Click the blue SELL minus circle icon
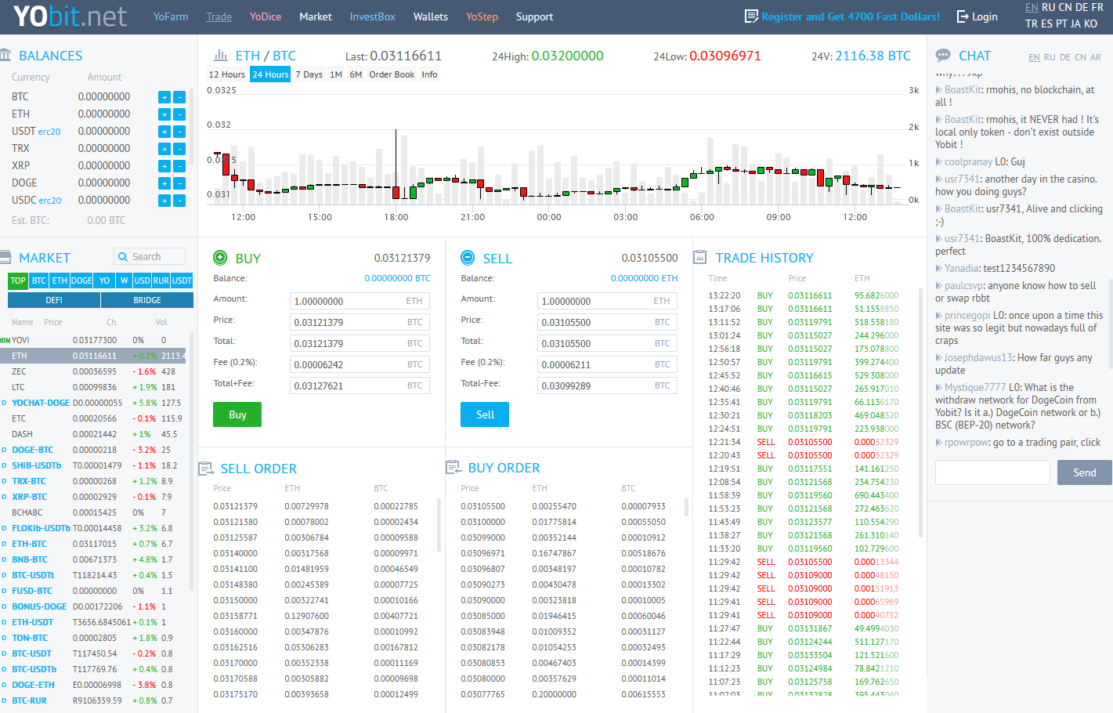The width and height of the screenshot is (1113, 713). (x=468, y=257)
